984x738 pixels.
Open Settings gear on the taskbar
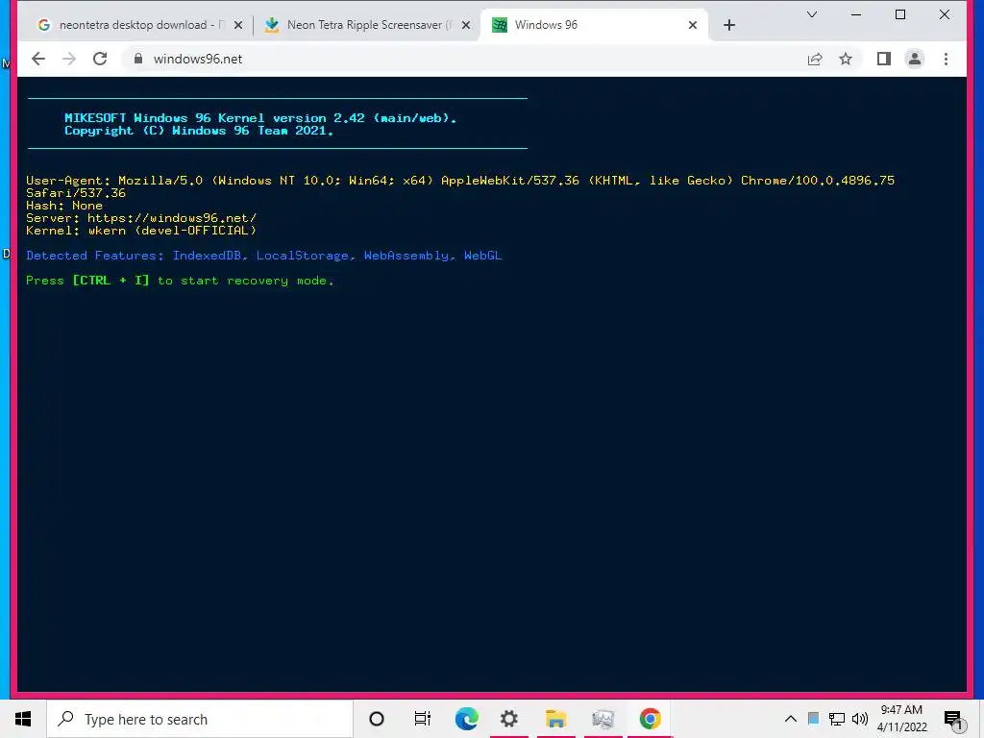(x=509, y=719)
